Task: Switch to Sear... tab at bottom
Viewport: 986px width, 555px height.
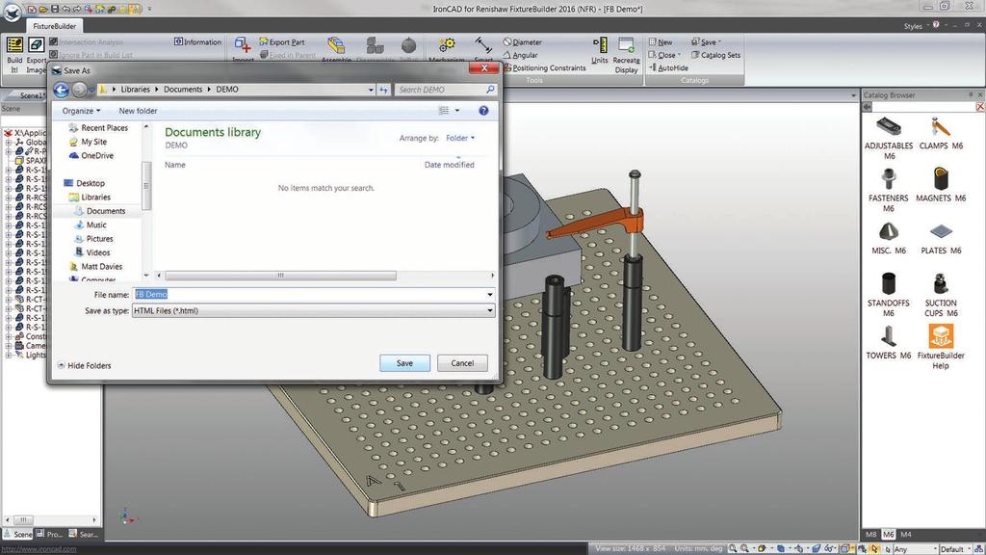Action: pos(84,534)
